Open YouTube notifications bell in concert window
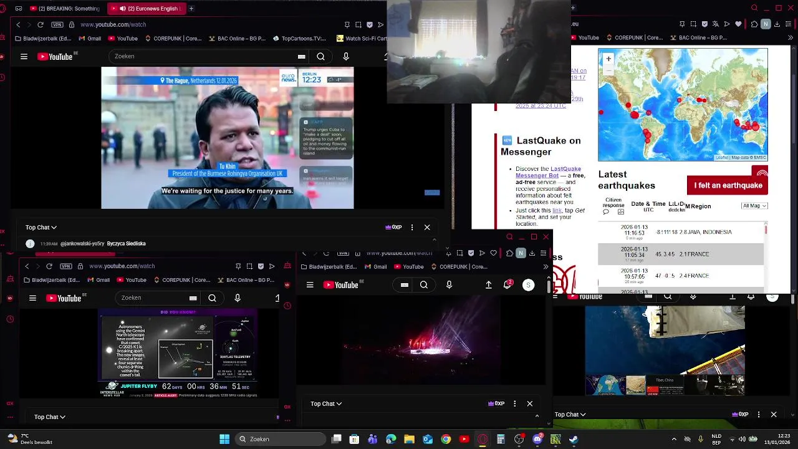This screenshot has height=449, width=798. pyautogui.click(x=507, y=285)
